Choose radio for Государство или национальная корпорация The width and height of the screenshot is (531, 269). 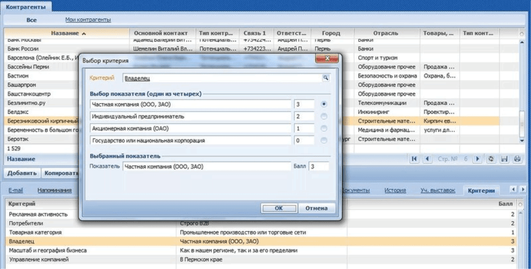click(324, 140)
